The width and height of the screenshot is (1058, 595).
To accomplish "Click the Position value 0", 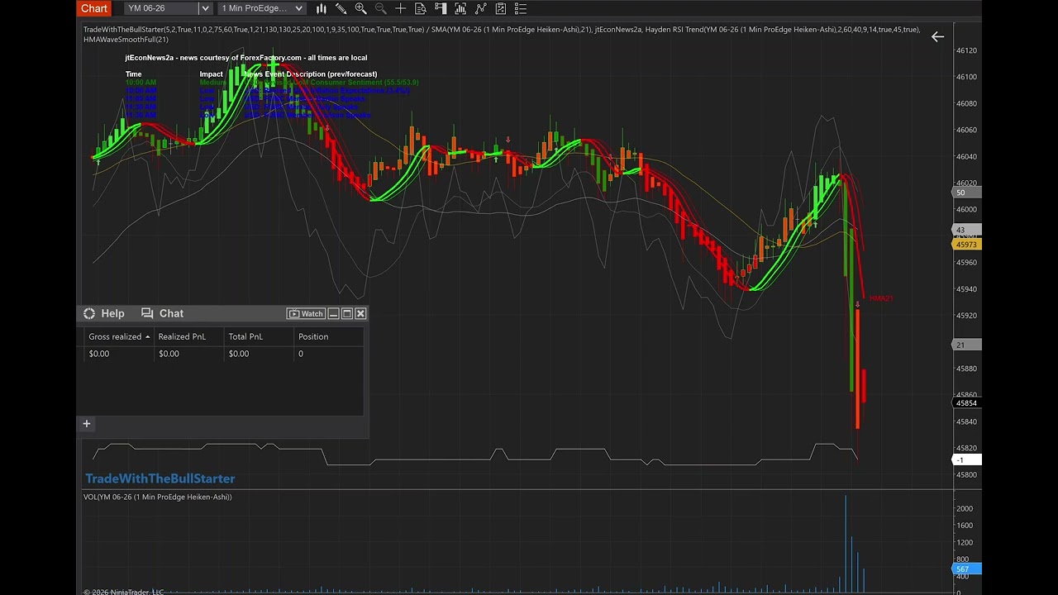I will point(301,354).
